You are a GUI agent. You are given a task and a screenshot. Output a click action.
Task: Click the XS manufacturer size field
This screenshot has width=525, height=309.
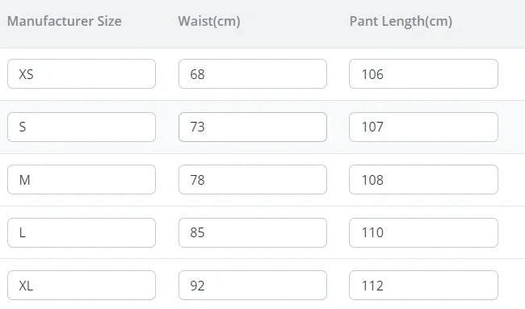(x=82, y=74)
